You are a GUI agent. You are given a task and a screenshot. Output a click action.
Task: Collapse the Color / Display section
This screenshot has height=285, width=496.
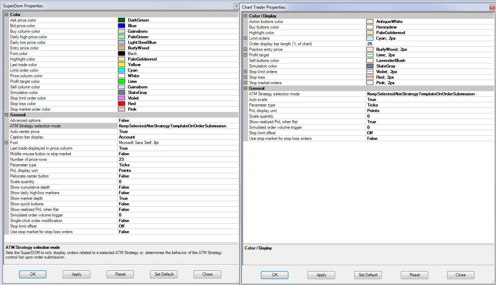pyautogui.click(x=246, y=16)
